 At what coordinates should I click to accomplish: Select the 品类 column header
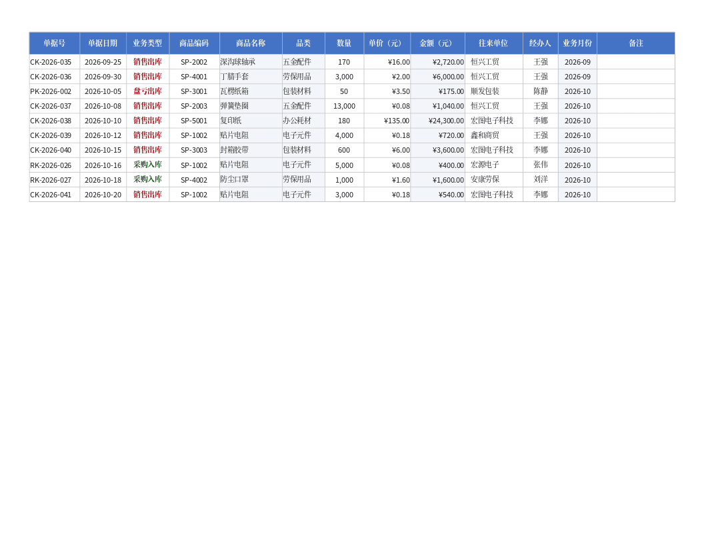[303, 43]
